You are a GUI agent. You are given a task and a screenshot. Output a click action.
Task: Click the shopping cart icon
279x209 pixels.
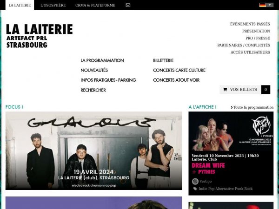click(225, 89)
